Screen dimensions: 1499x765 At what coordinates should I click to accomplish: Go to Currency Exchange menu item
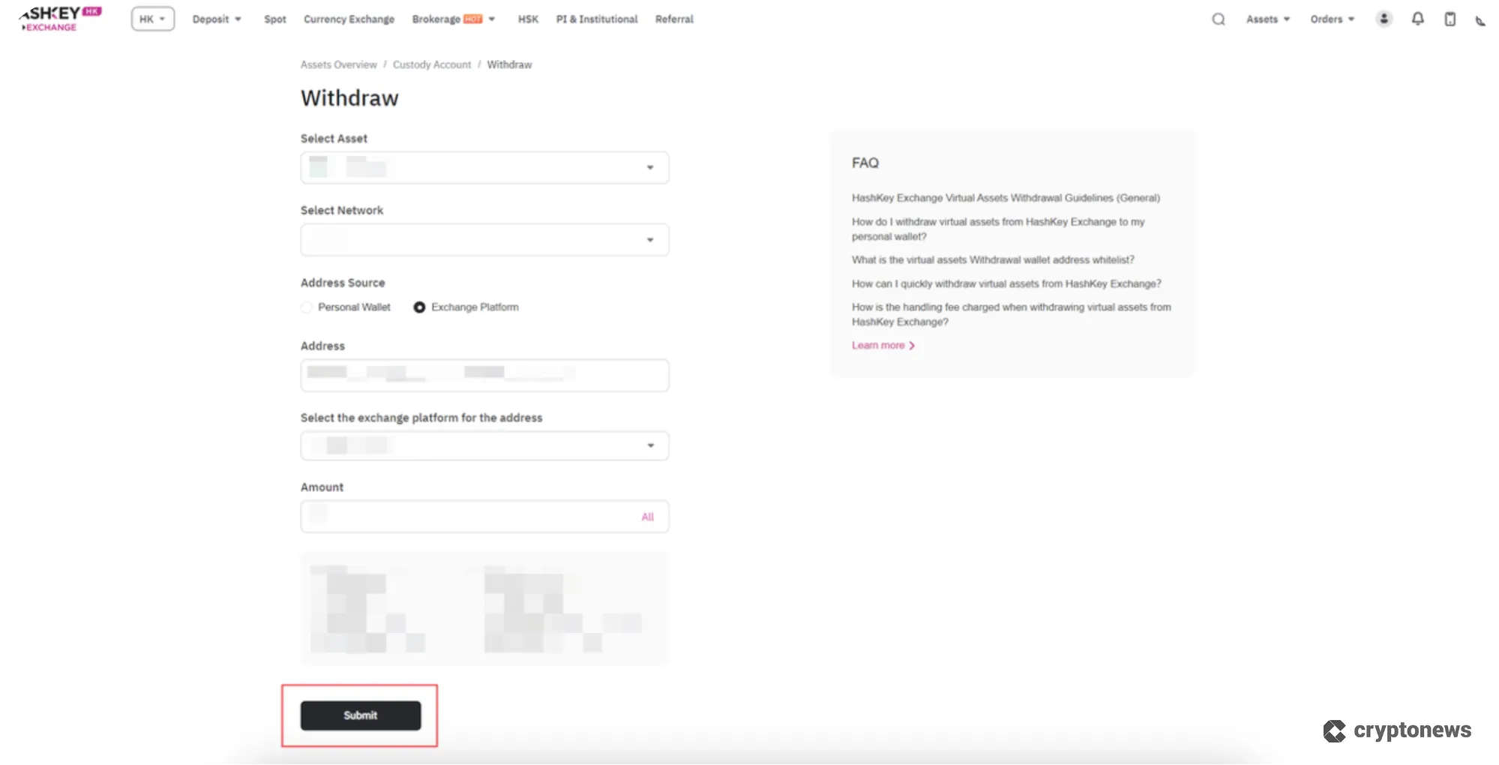[x=349, y=19]
